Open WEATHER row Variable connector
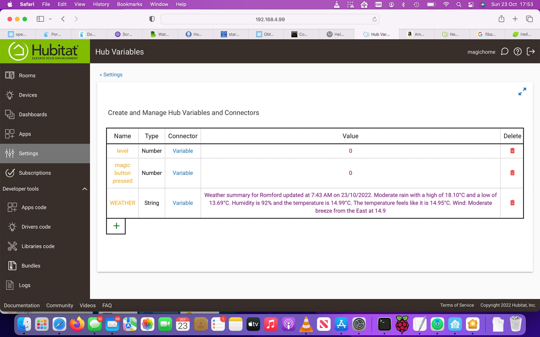Screen dimensions: 540x337 183,203
